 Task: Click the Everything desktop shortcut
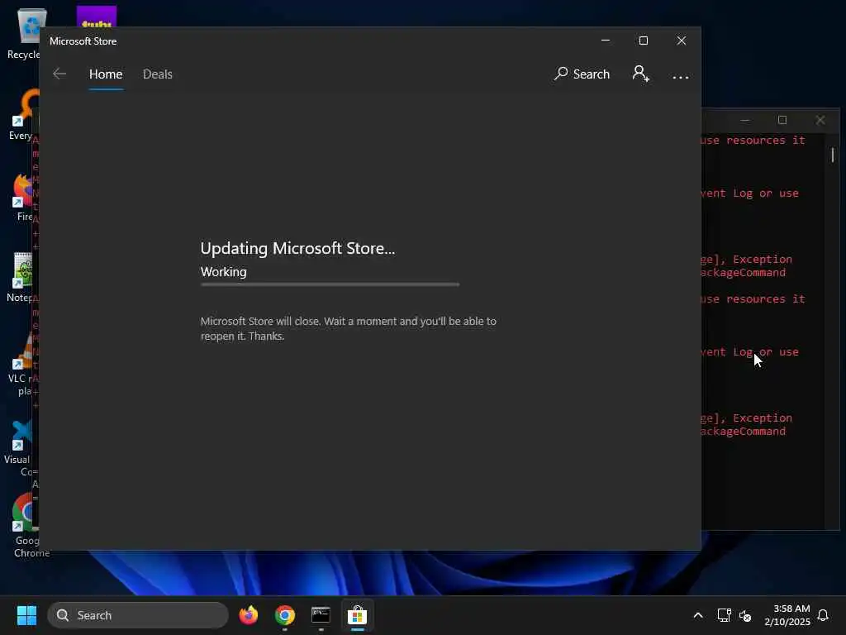coord(22,115)
